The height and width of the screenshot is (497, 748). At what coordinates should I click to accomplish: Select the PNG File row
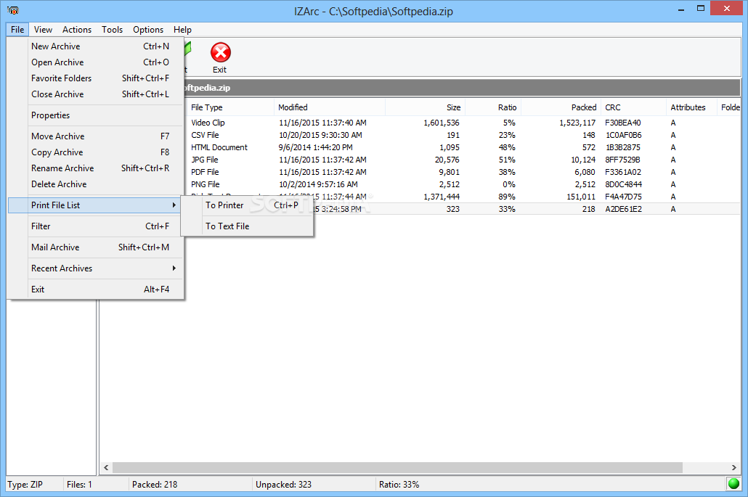pyautogui.click(x=463, y=184)
